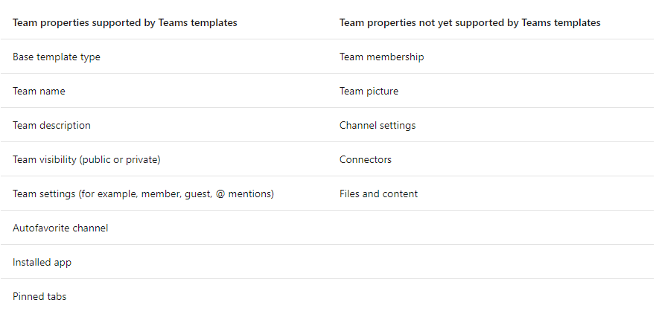This screenshot has height=320, width=659.
Task: Click the "Team properties supported by Teams templates" header
Action: pos(125,23)
